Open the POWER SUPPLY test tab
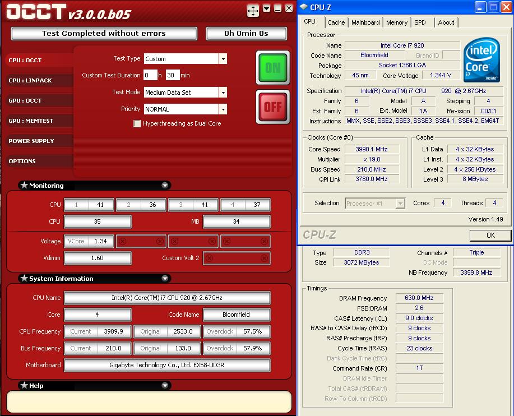Screen dimensions: 514x416 [x=39, y=141]
